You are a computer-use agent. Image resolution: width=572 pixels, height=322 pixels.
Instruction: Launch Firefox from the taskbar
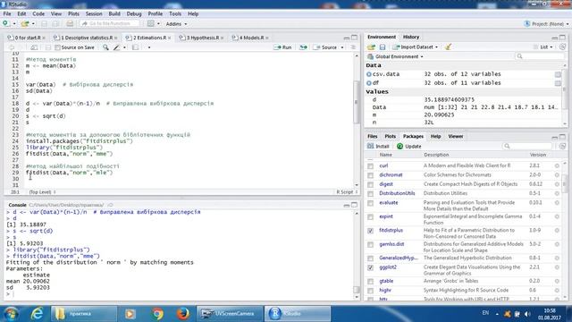182,314
